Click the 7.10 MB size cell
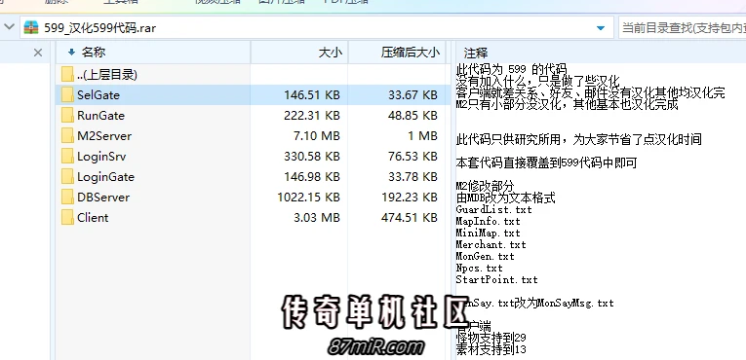Viewport: 746px width, 360px height. 317,136
